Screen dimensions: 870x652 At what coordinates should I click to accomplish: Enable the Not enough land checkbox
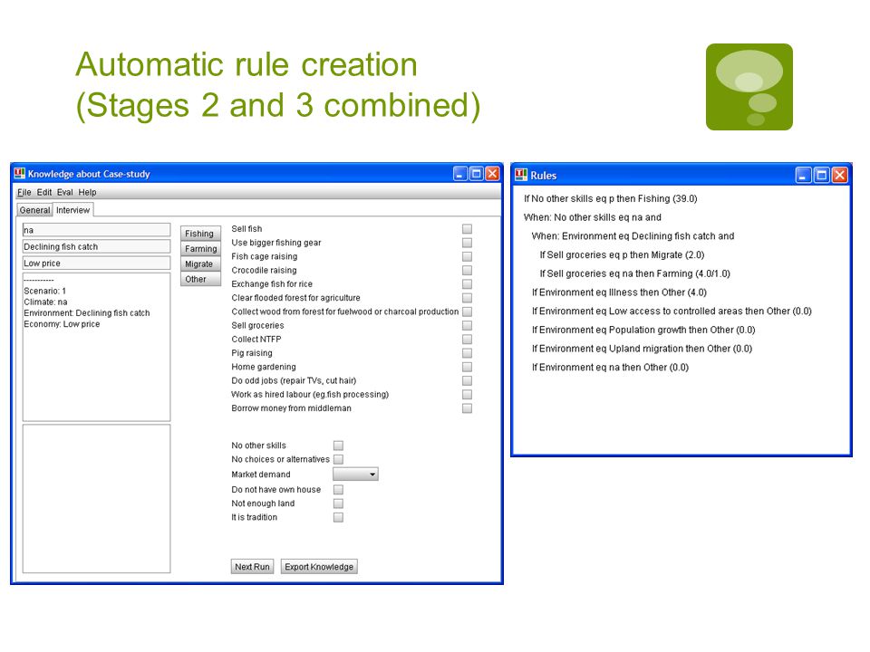point(338,503)
